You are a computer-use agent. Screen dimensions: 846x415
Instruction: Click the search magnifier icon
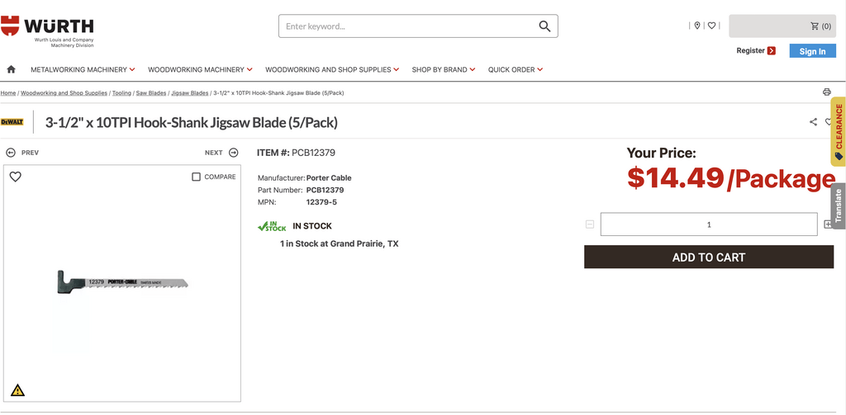544,26
